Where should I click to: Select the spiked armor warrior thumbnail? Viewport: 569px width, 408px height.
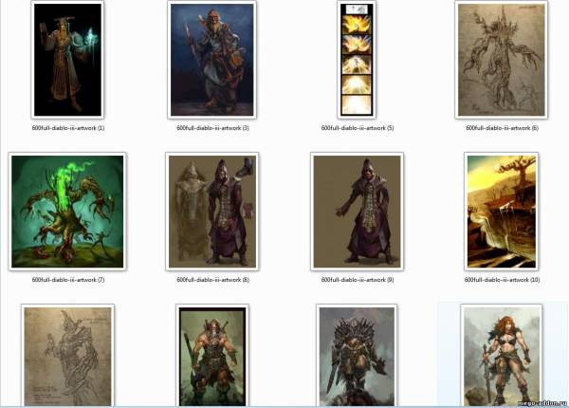[x=357, y=356]
